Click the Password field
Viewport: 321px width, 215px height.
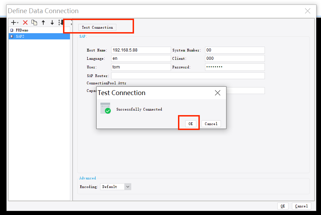coord(235,67)
